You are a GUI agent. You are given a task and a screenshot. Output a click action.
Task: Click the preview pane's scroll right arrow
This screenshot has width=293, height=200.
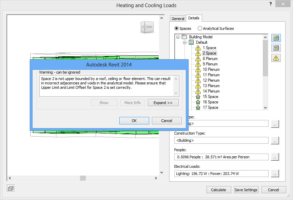[x=156, y=178]
